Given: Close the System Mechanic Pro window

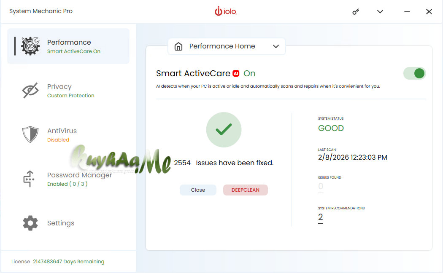Looking at the screenshot, I should pyautogui.click(x=429, y=11).
